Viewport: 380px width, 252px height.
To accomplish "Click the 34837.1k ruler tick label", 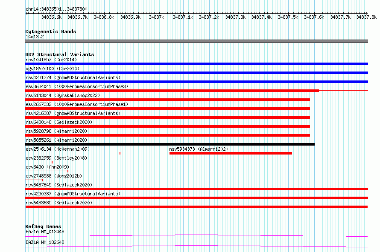I will point(183,17).
